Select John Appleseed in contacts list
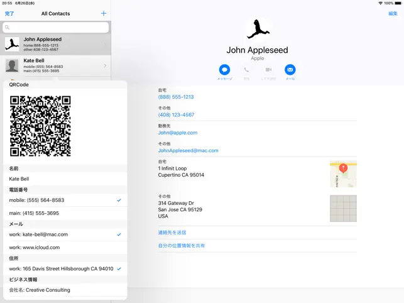The height and width of the screenshot is (303, 404). pos(55,45)
